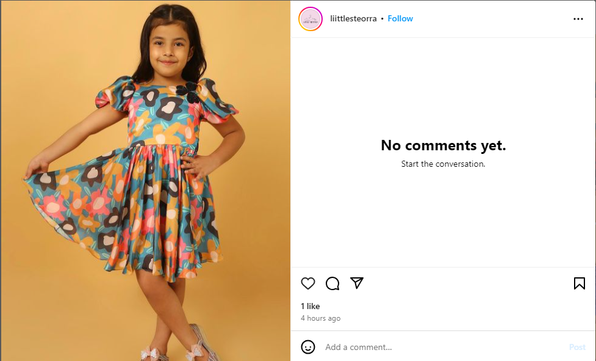Open the liittlesteorra username link
This screenshot has width=596, height=361.
(x=353, y=19)
